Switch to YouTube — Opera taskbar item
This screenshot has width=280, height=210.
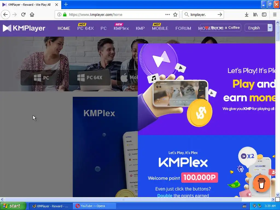[x=94, y=206]
